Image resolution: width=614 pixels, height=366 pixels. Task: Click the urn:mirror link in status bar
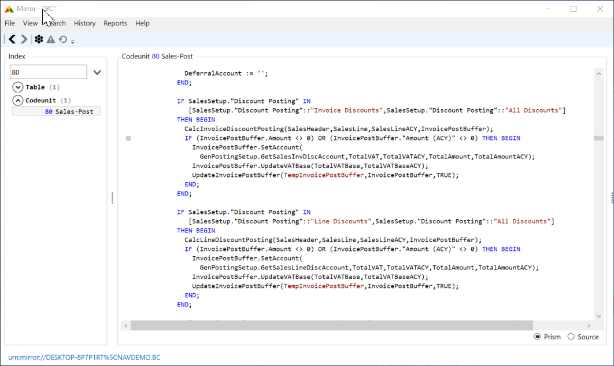pyautogui.click(x=84, y=357)
